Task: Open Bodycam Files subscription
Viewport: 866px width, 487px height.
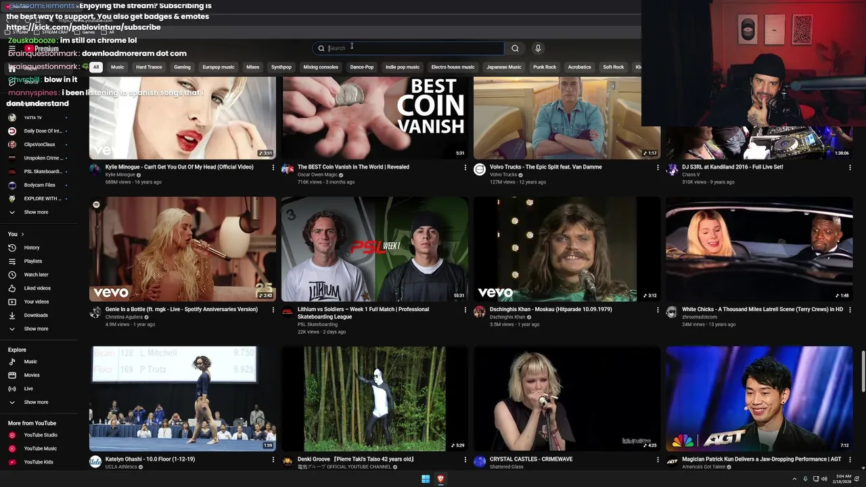Action: tap(40, 185)
